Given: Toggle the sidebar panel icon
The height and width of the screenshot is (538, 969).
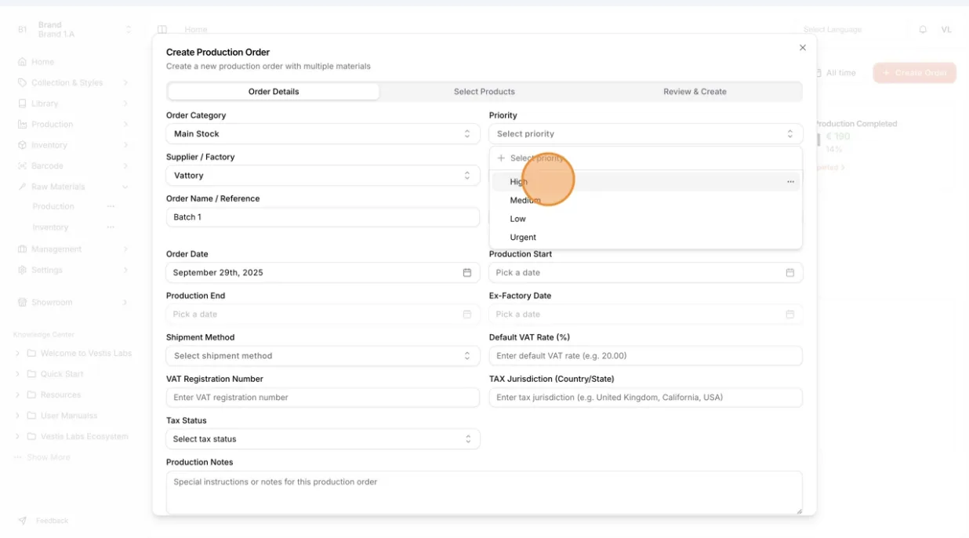Looking at the screenshot, I should [x=162, y=30].
